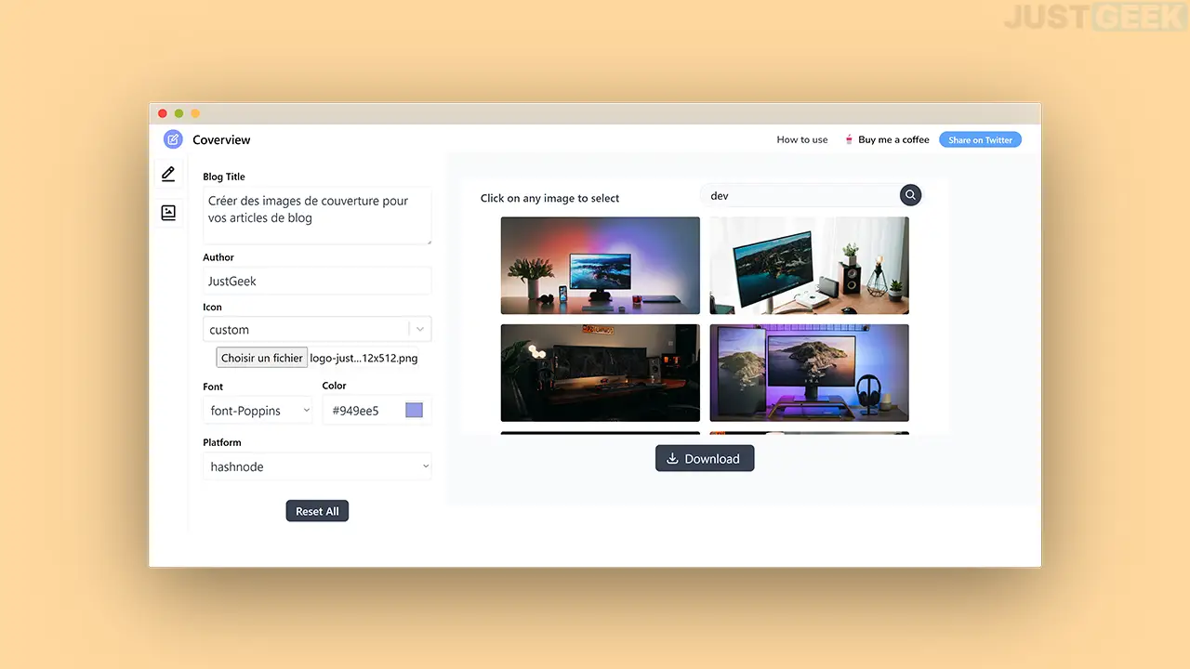Select the white desk with speaker image
The height and width of the screenshot is (669, 1190).
pos(810,266)
